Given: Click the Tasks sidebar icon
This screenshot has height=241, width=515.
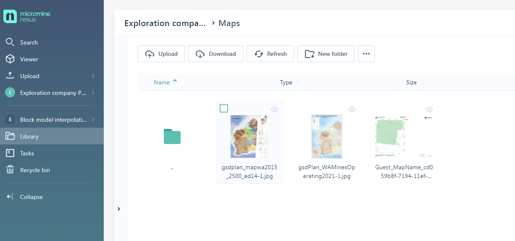Looking at the screenshot, I should point(10,153).
